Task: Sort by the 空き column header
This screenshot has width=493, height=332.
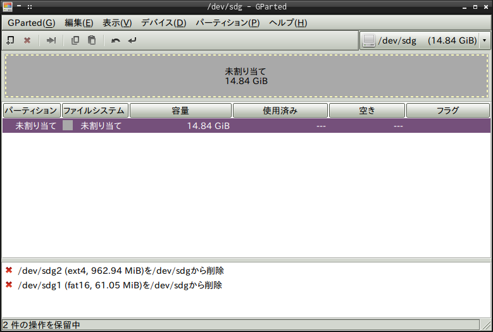Action: tap(367, 111)
